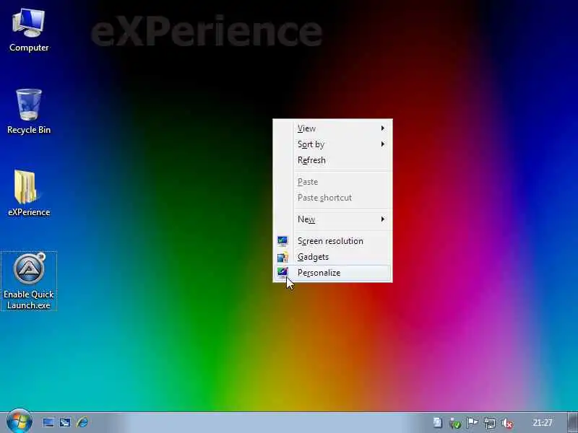Image resolution: width=578 pixels, height=433 pixels.
Task: Select Screen resolution menu entry
Action: (x=332, y=241)
